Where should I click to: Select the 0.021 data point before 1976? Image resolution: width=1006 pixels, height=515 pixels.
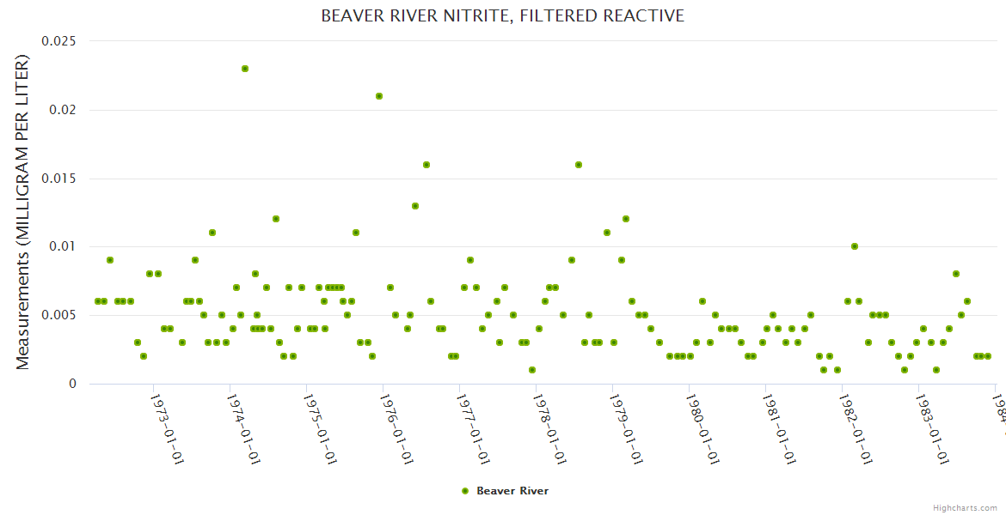[379, 96]
